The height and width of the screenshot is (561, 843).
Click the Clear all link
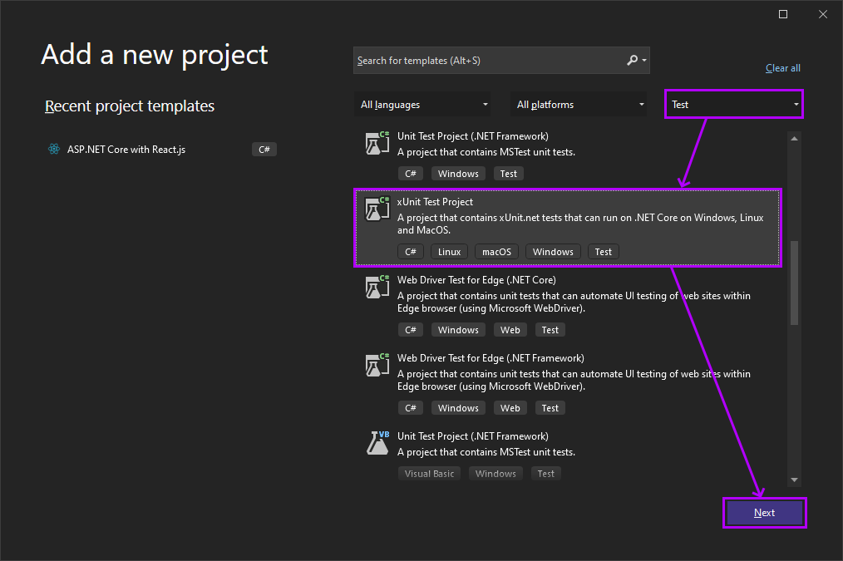click(x=783, y=68)
